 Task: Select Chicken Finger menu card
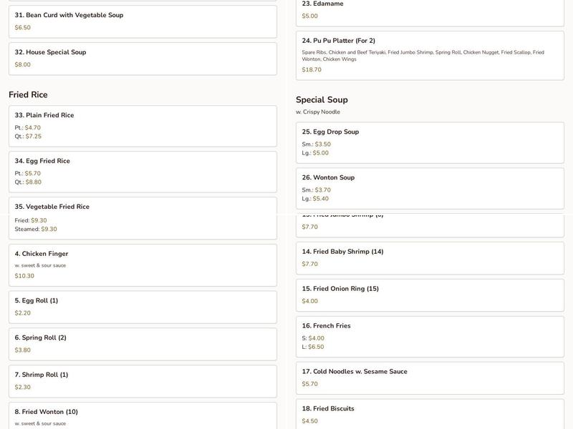(143, 265)
